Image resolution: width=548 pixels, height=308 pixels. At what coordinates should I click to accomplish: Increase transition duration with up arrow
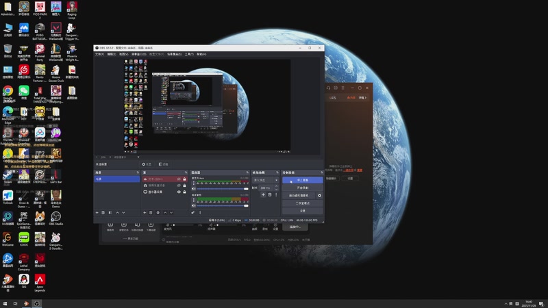pos(276,186)
